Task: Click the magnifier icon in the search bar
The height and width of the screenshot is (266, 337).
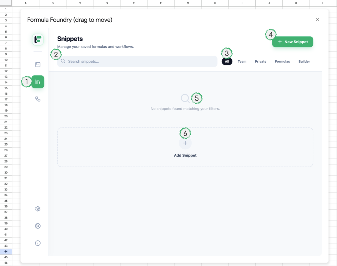Action: pos(63,61)
